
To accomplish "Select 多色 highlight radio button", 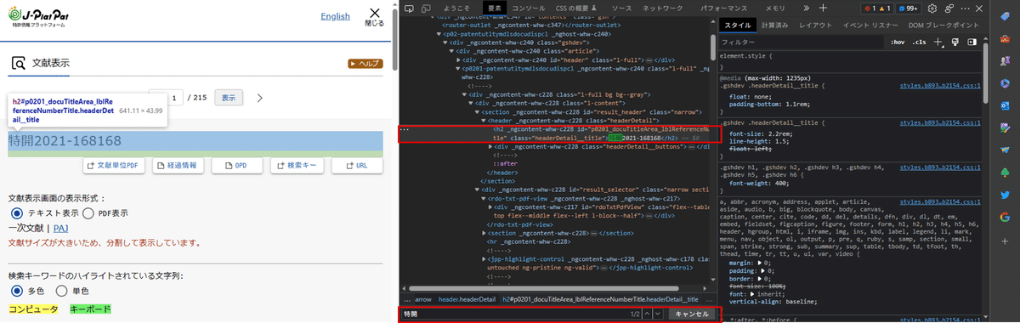I will 16,291.
